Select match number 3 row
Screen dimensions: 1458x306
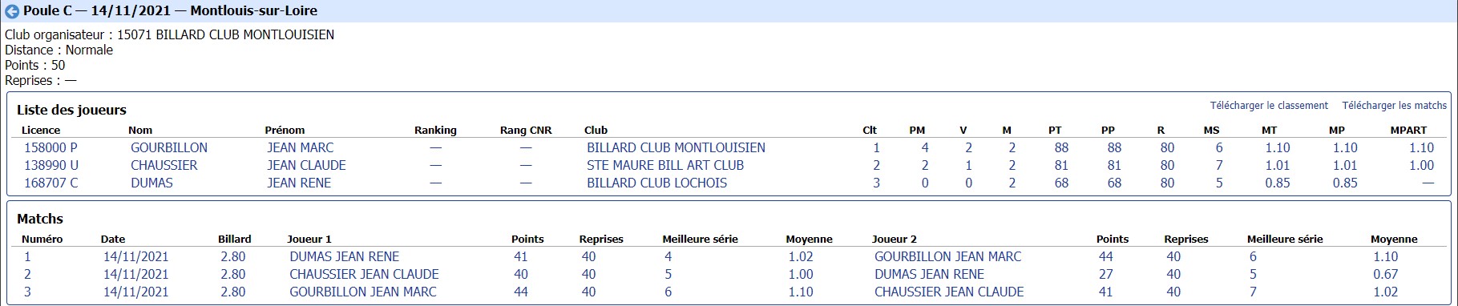tap(729, 292)
